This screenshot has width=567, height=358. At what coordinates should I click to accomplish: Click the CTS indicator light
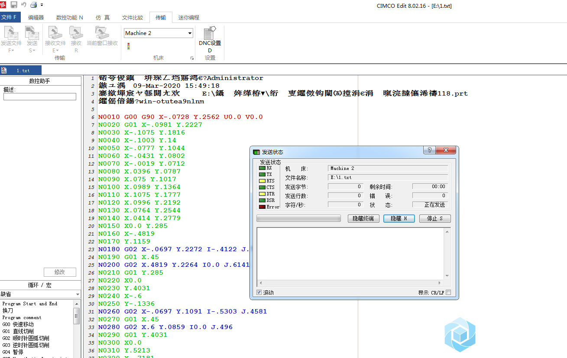point(262,187)
